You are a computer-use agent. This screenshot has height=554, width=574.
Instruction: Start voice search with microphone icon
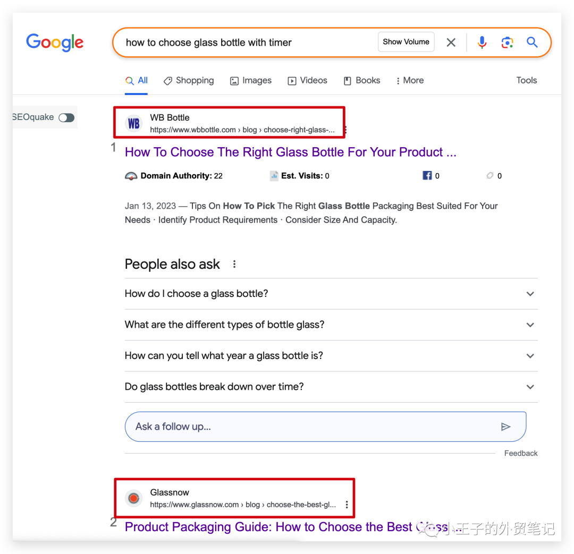482,42
